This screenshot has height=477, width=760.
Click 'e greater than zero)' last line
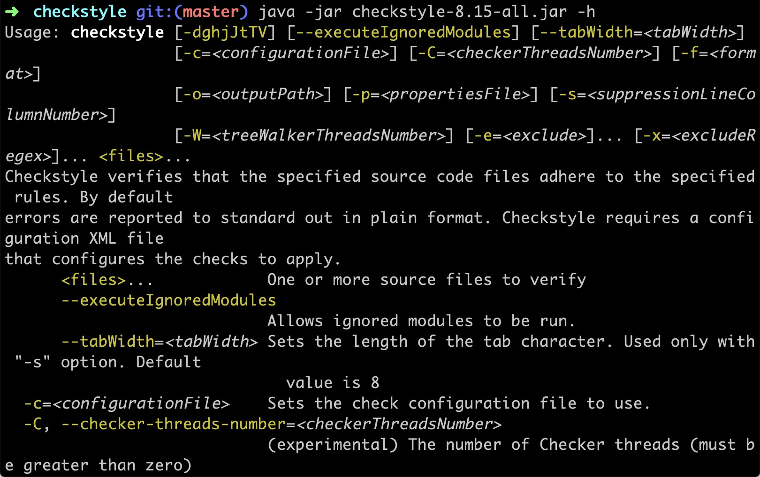[98, 465]
